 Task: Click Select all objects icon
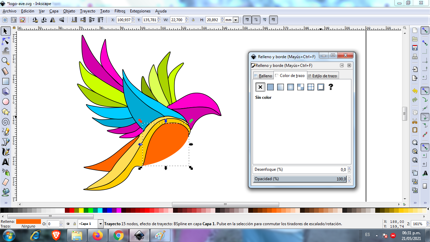point(5,20)
